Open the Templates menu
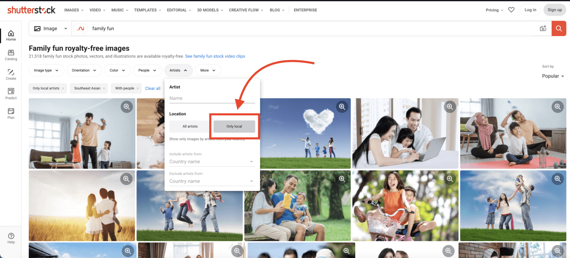Image resolution: width=570 pixels, height=258 pixels. (x=147, y=10)
